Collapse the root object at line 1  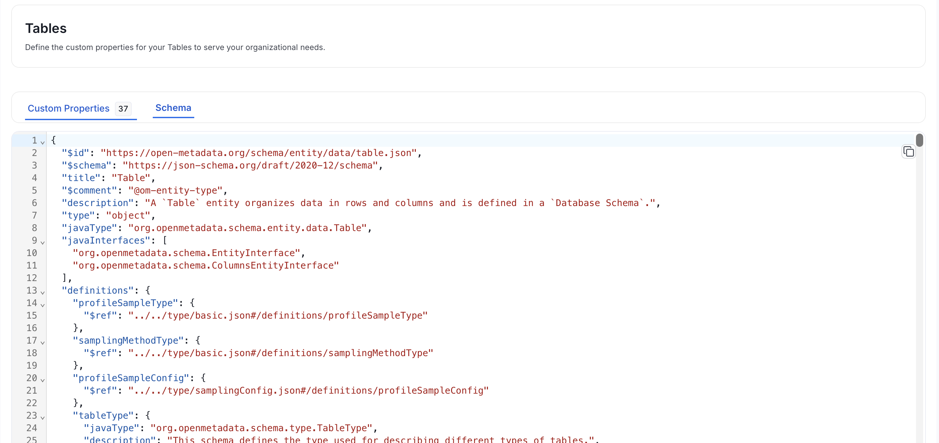[43, 142]
